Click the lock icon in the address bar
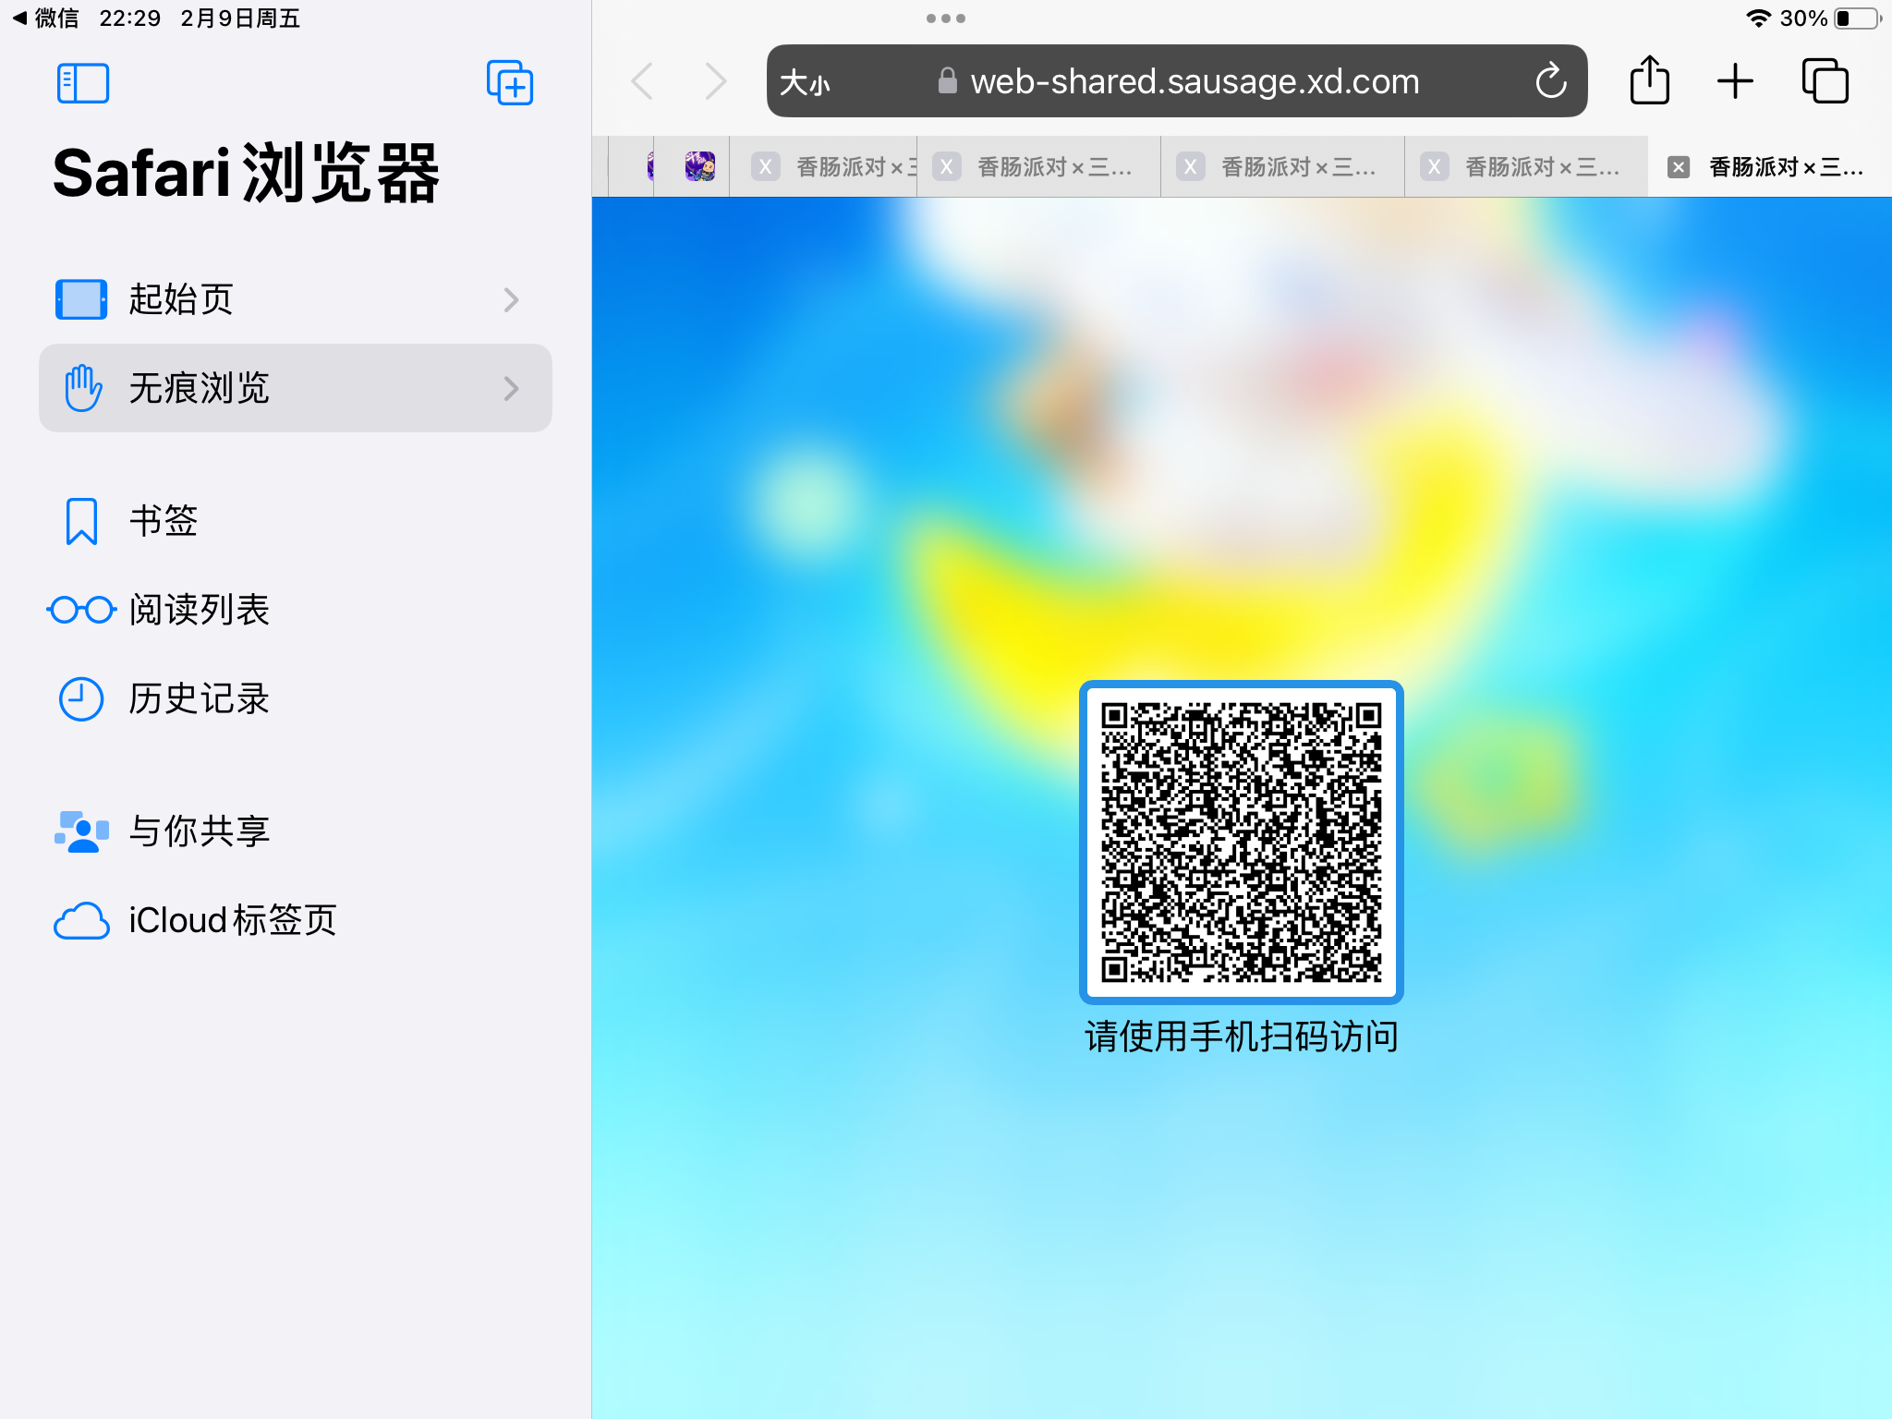Viewport: 1892px width, 1419px height. pyautogui.click(x=947, y=80)
